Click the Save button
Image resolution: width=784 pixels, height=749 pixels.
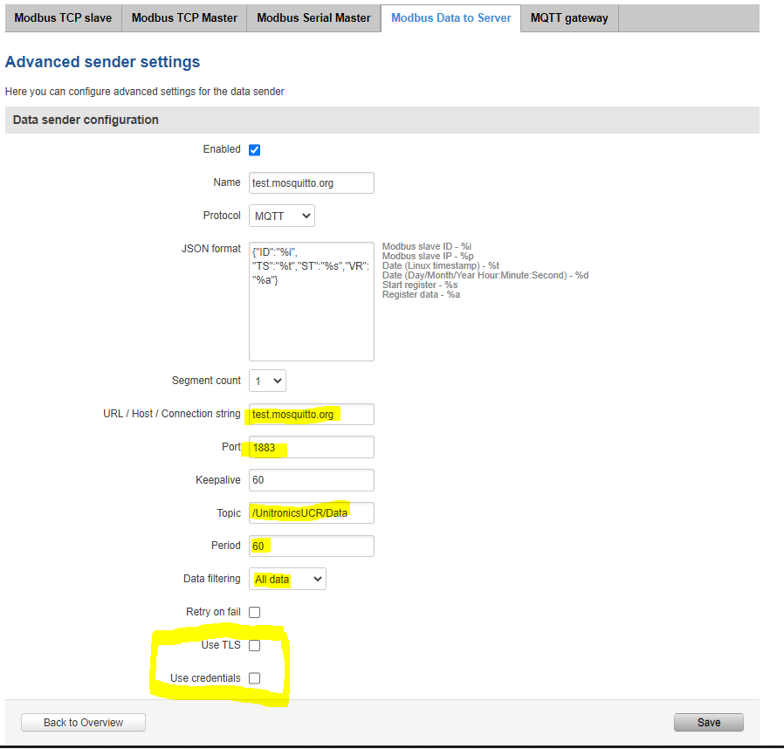tap(708, 722)
